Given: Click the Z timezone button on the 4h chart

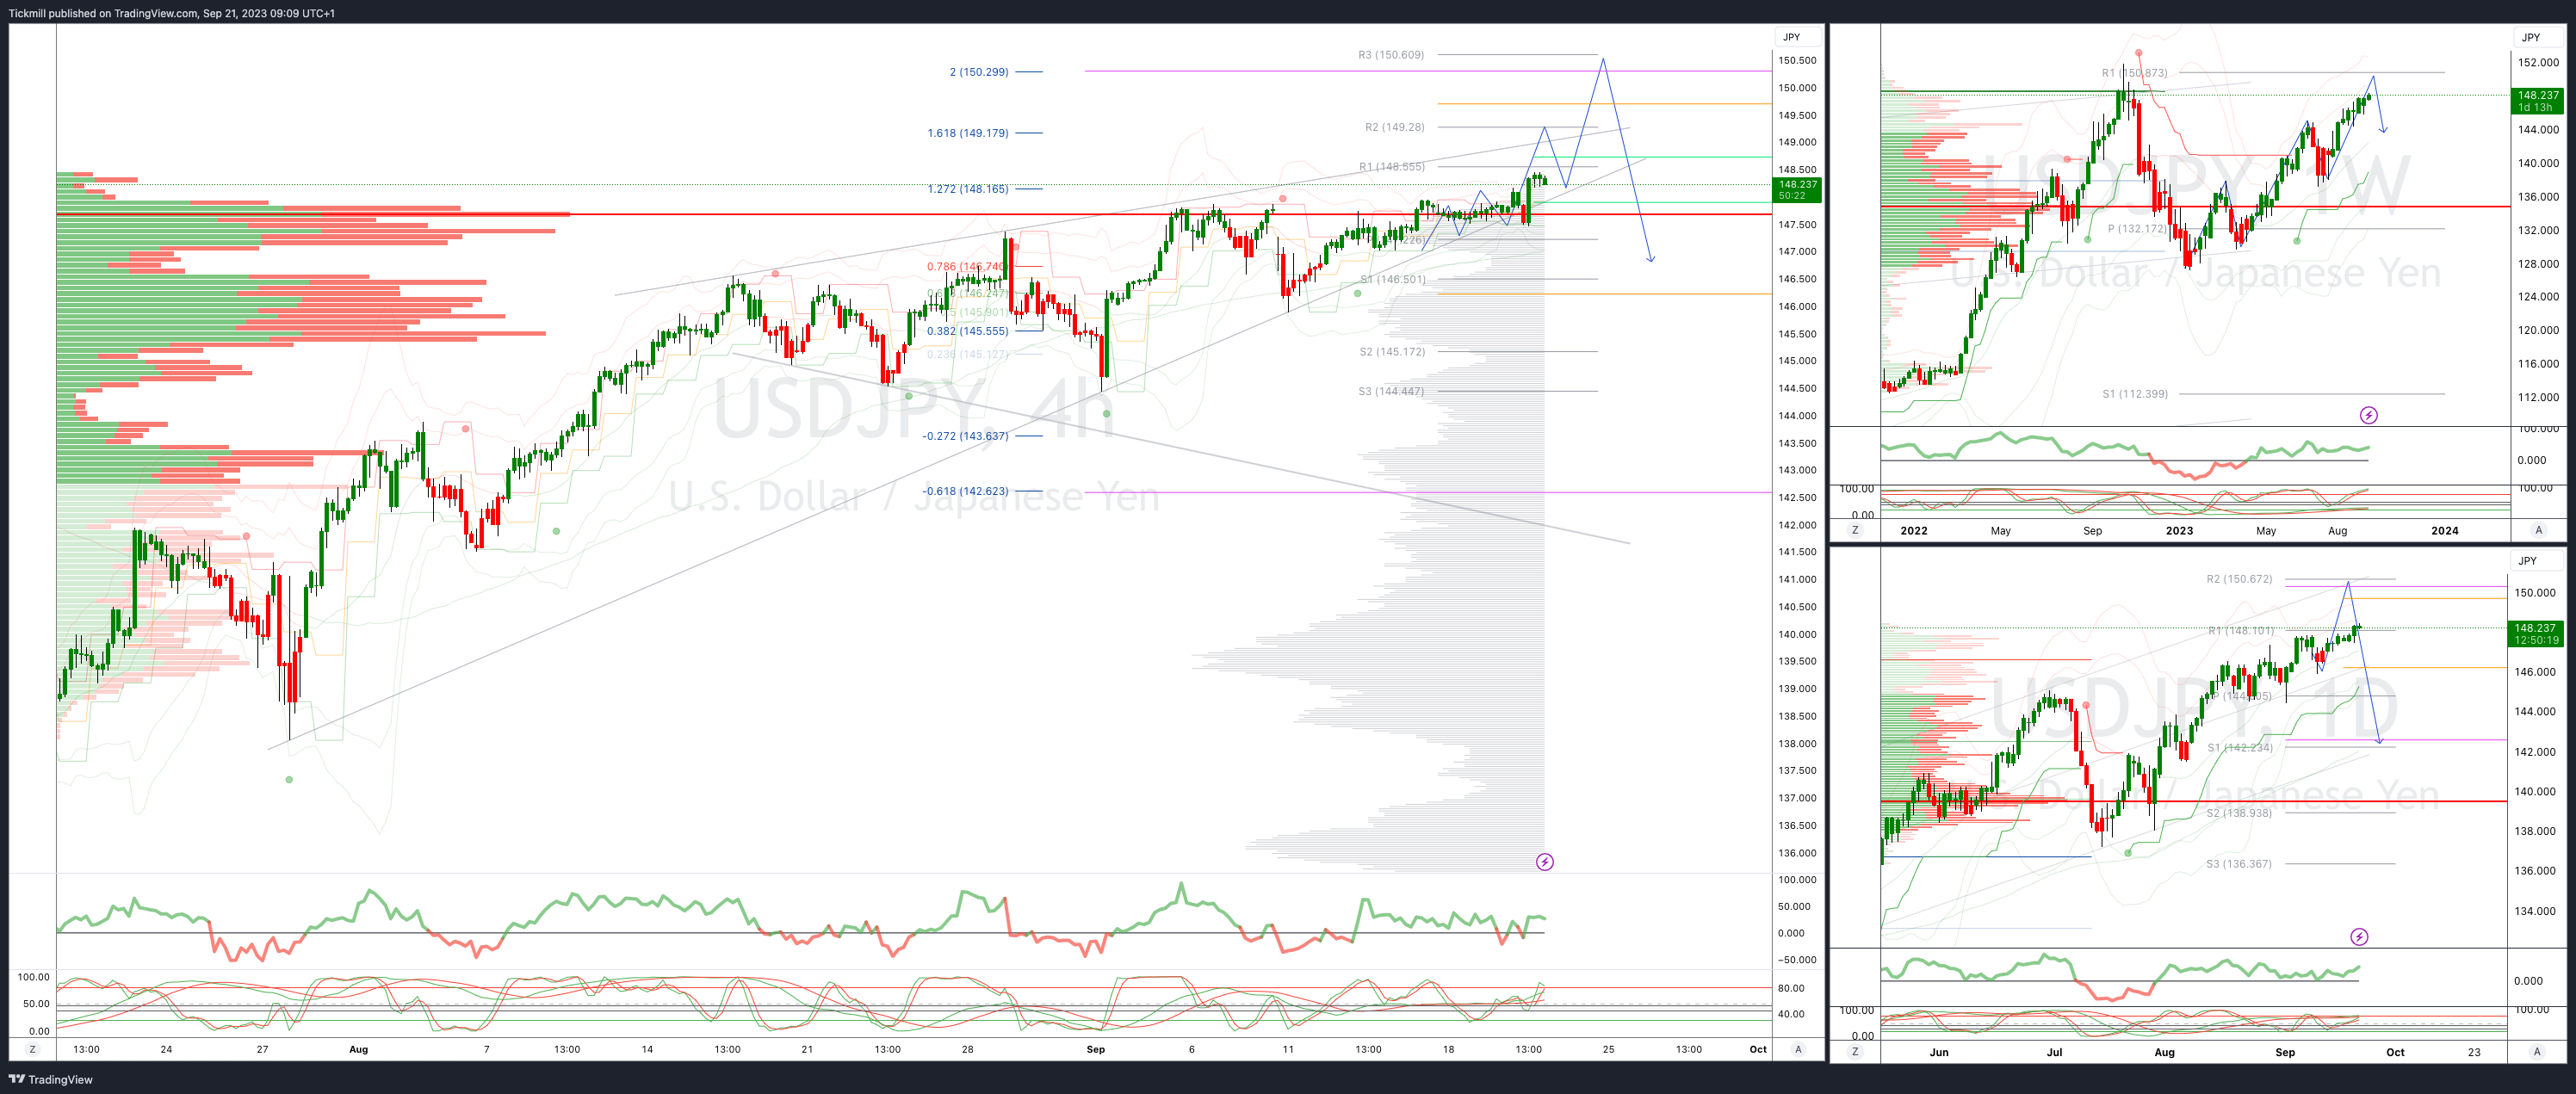Looking at the screenshot, I should click(33, 1049).
